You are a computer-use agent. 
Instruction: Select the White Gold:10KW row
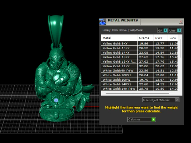click(139, 79)
